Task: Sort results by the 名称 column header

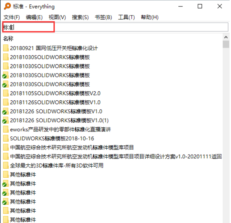Action: 8,38
